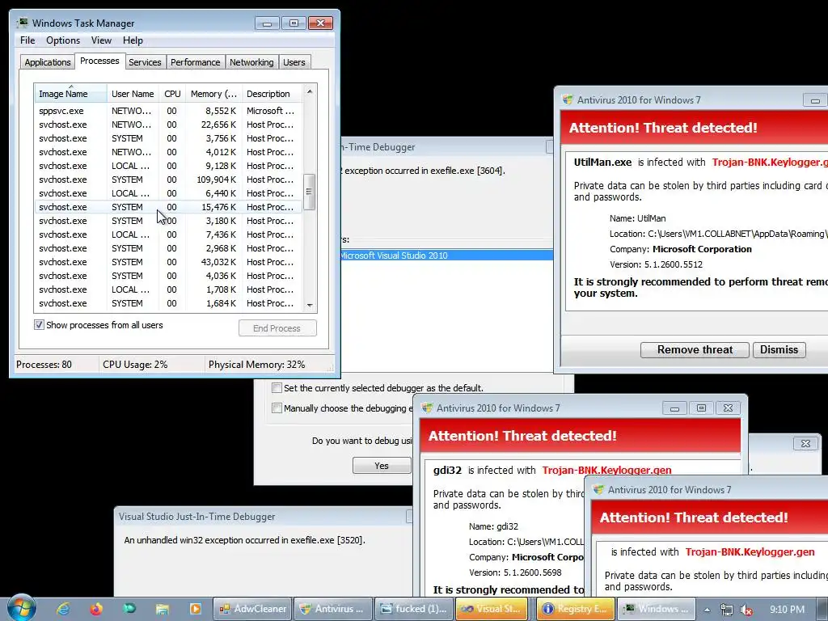Sort processes by CPU column
This screenshot has height=621, width=828.
pos(172,94)
